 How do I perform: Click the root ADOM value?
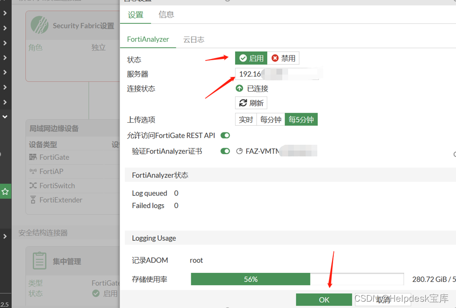(x=196, y=260)
